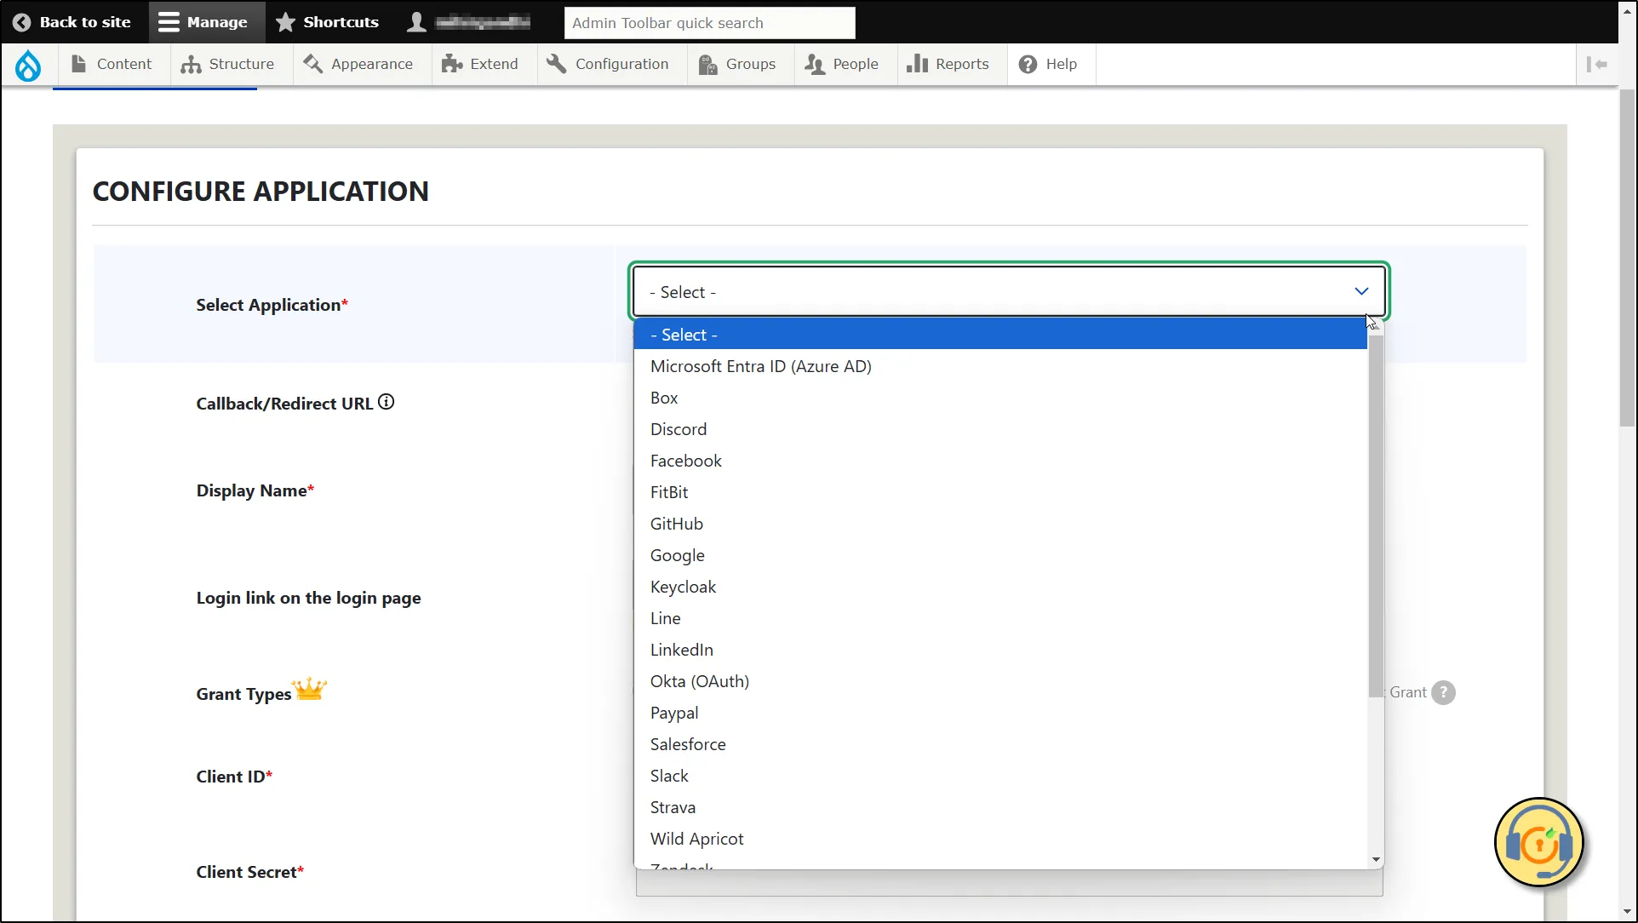Screen dimensions: 1638x923
Task: Open the Shortcuts star menu
Action: click(x=328, y=22)
